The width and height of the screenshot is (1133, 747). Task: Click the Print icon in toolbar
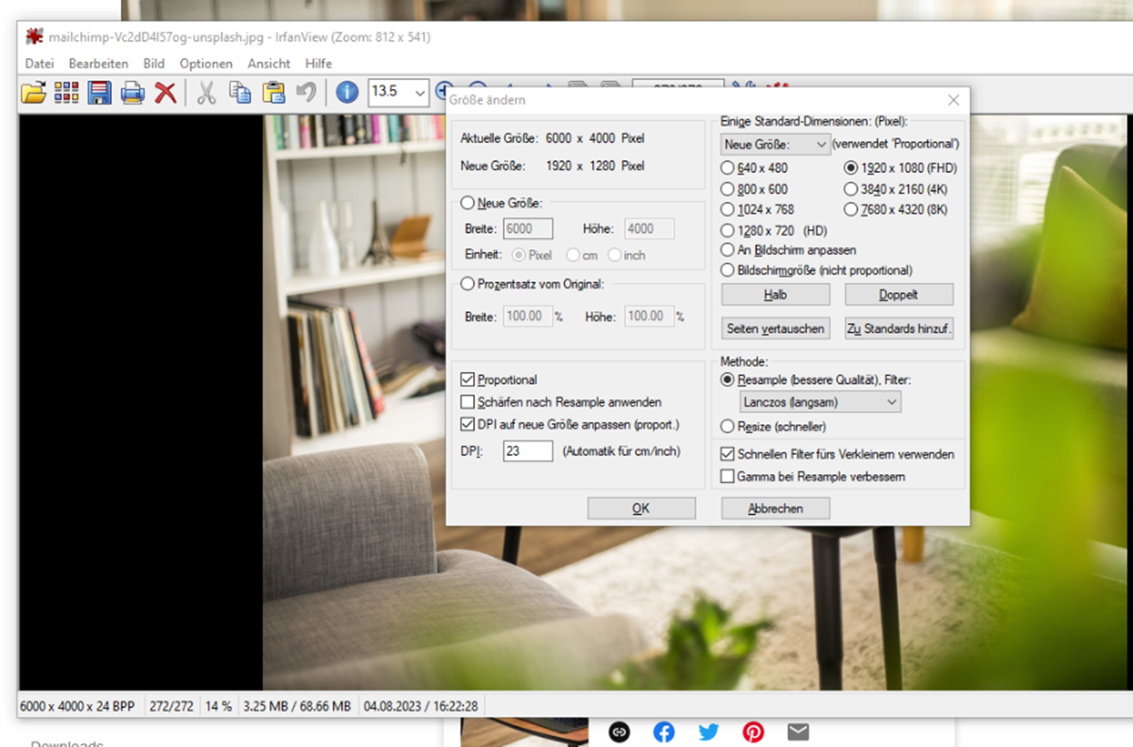[x=132, y=92]
